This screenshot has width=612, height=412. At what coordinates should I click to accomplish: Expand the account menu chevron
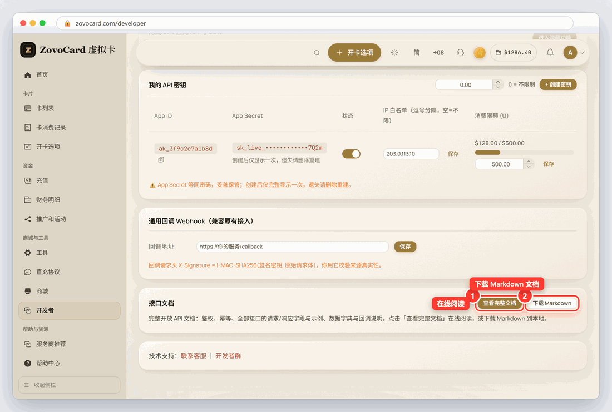pos(582,53)
